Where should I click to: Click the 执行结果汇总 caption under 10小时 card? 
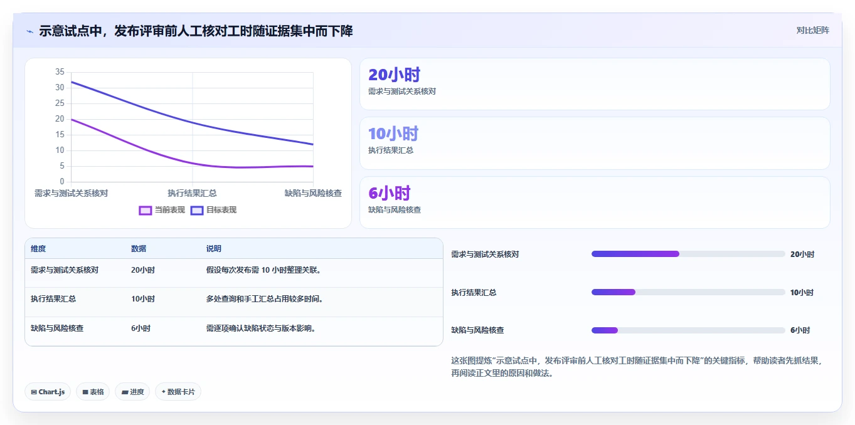[391, 150]
